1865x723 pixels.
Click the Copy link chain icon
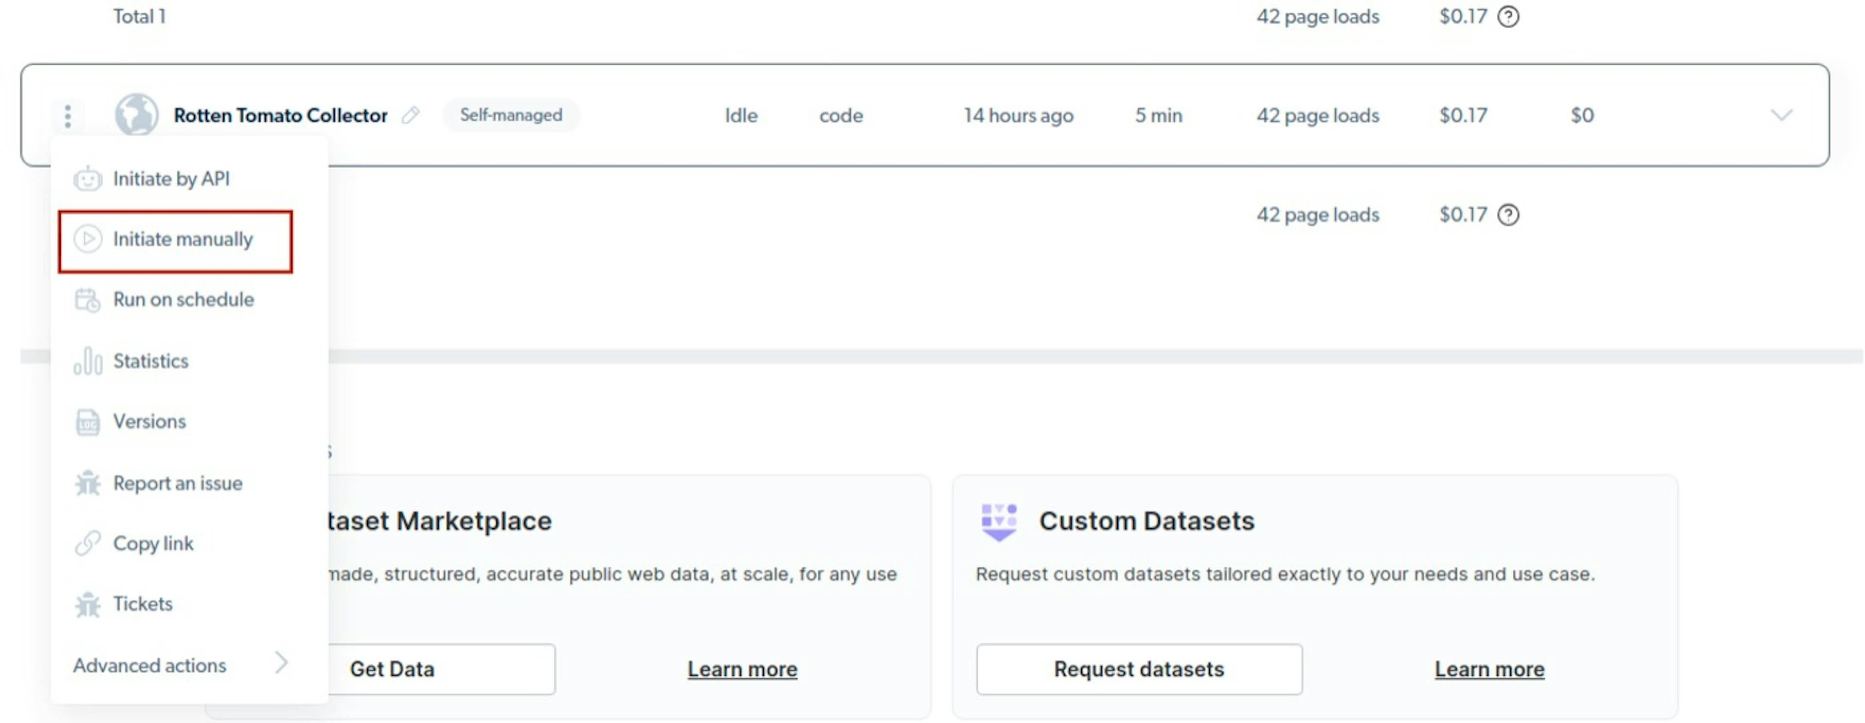coord(89,543)
